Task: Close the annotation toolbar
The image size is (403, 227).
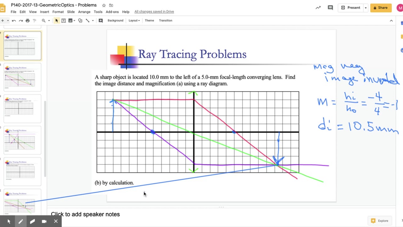Action: coord(56,221)
